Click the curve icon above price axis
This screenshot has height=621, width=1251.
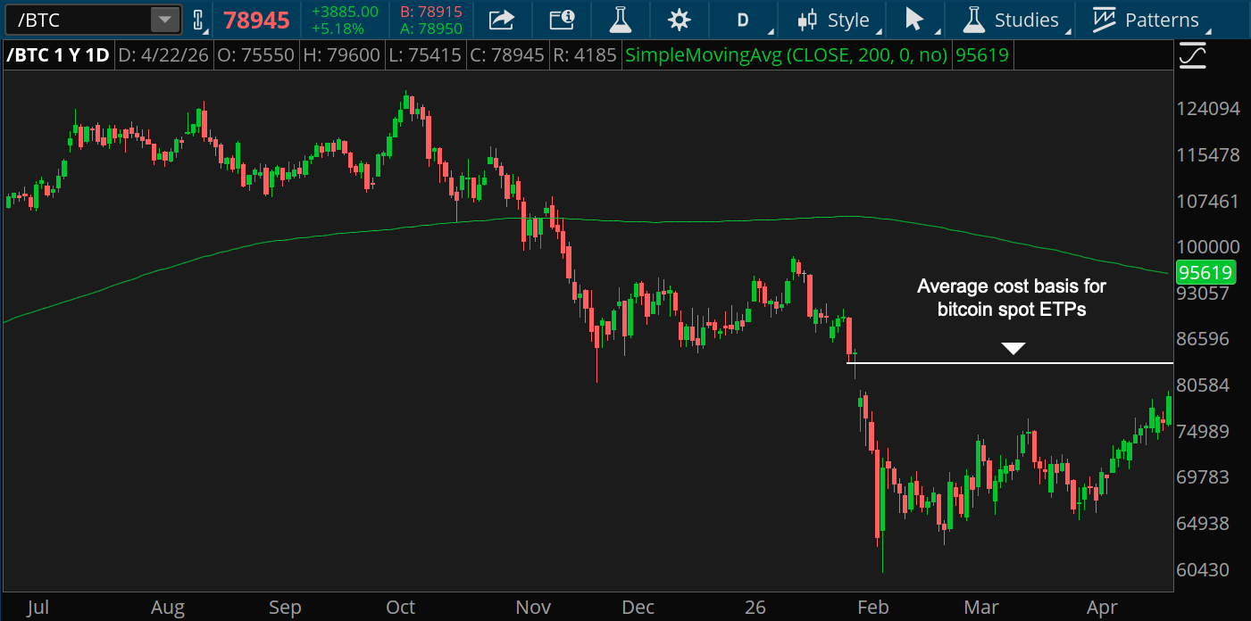pyautogui.click(x=1192, y=56)
